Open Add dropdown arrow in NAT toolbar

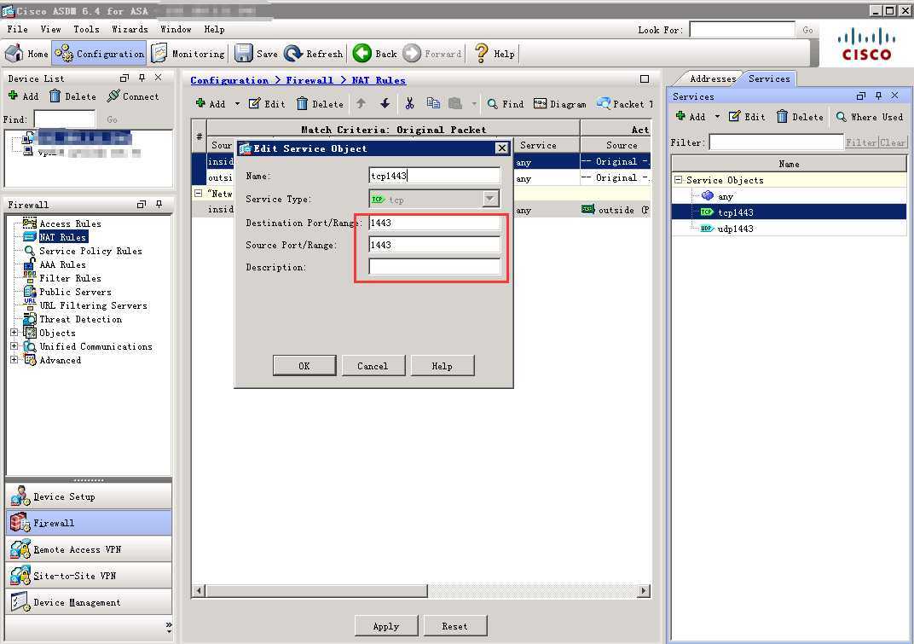pos(237,104)
